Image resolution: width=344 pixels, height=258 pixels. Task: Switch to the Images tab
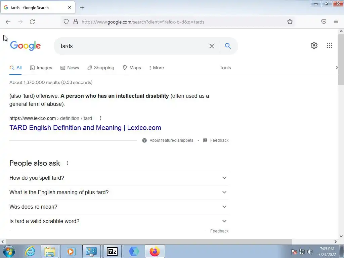[x=41, y=68]
